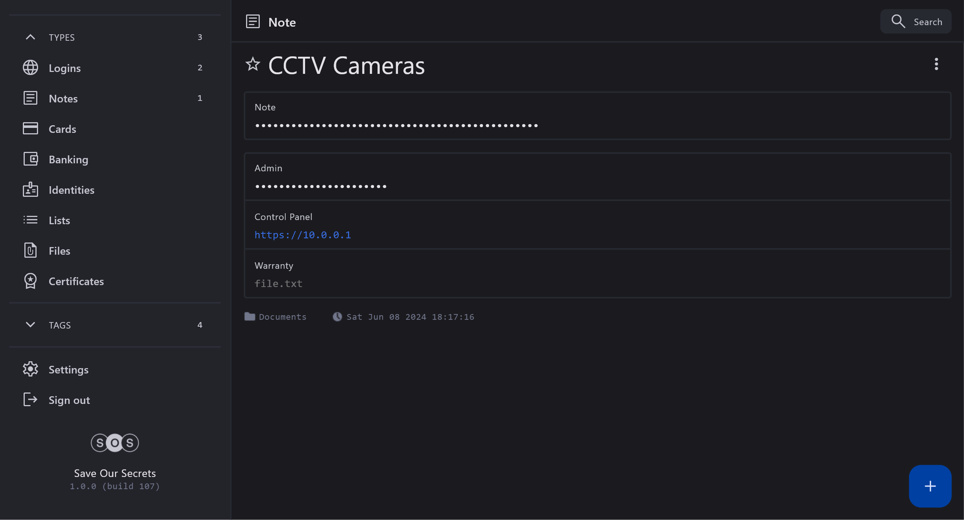
Task: Open the file.txt warranty attachment
Action: click(278, 284)
